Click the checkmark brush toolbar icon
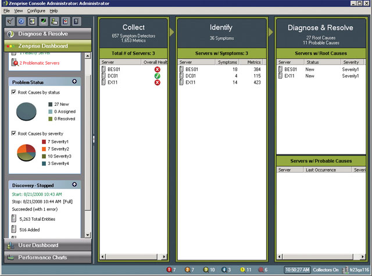 (x=10, y=21)
